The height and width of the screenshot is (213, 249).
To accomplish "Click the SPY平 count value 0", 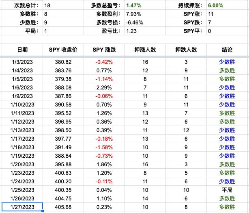I will point(228,31).
